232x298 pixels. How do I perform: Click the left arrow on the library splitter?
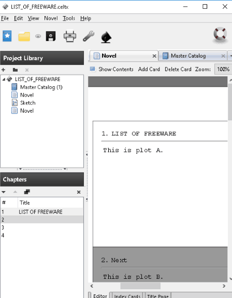click(20, 169)
